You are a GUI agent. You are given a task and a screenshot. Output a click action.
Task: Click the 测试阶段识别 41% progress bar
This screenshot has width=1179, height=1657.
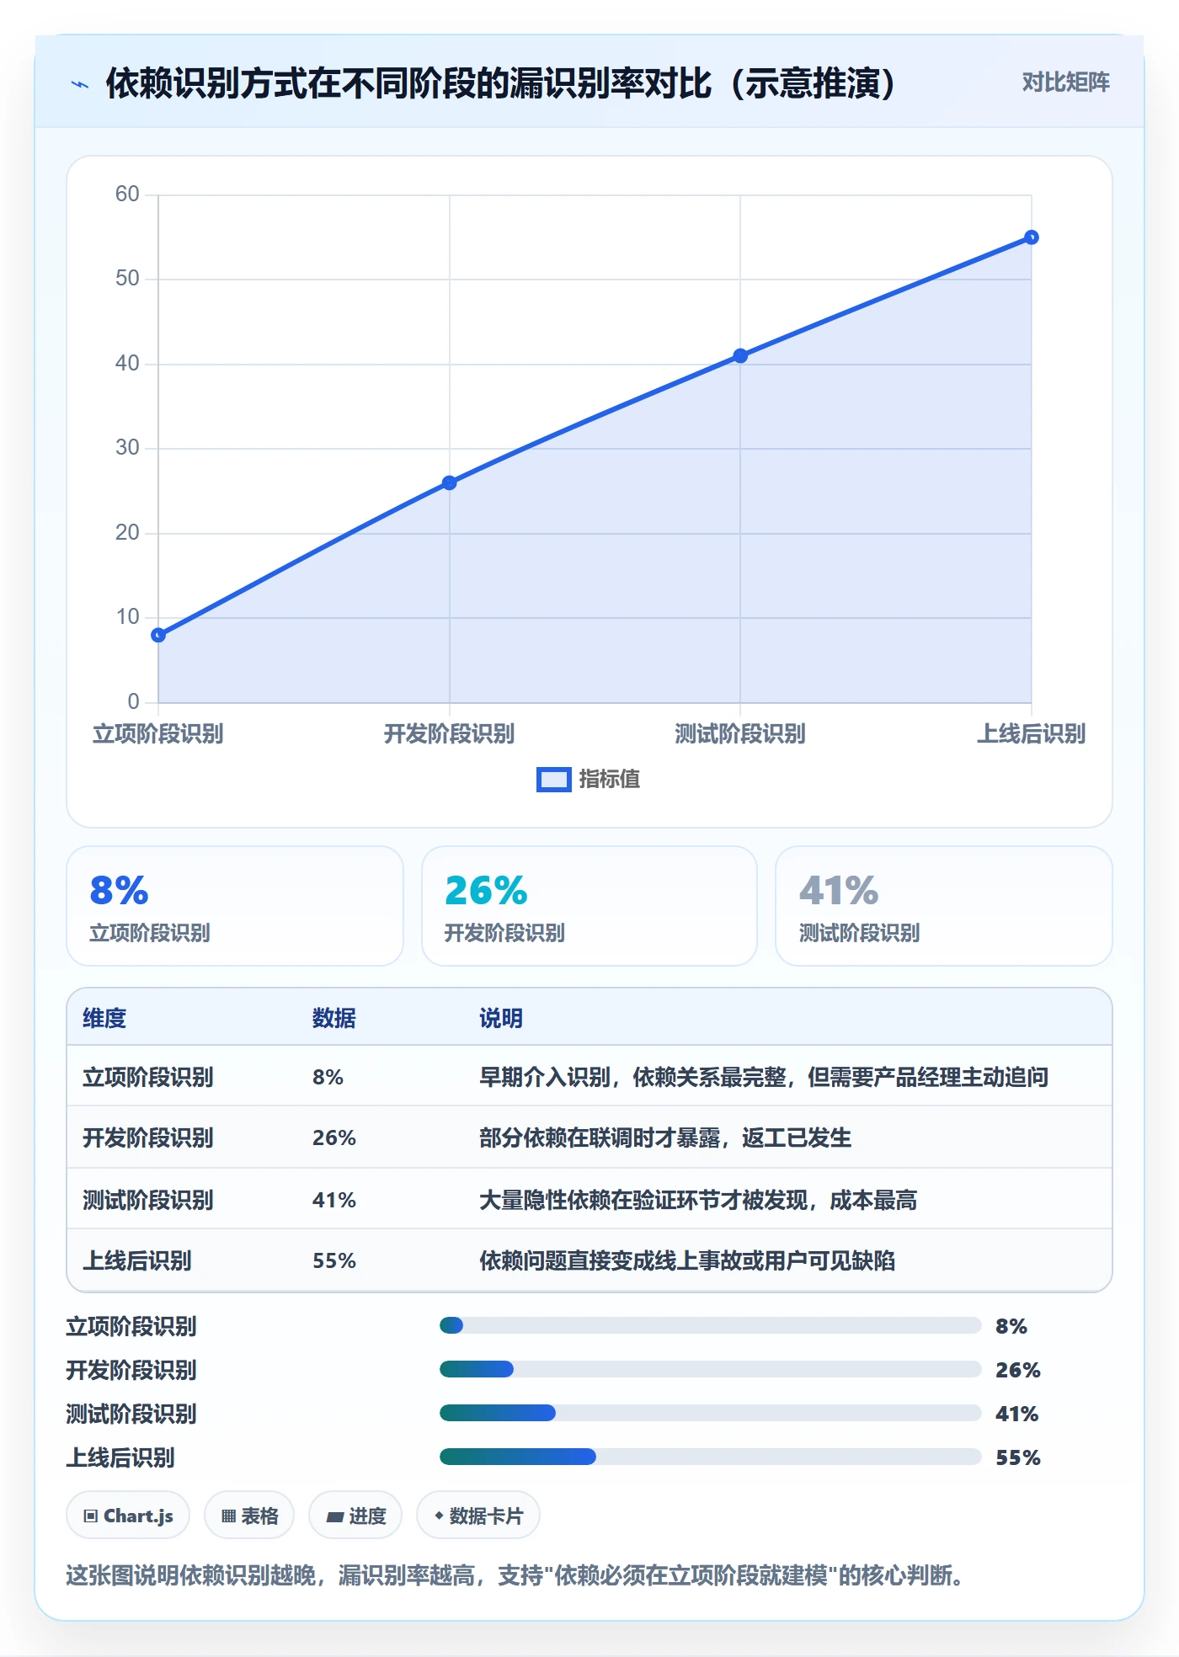[x=710, y=1413]
